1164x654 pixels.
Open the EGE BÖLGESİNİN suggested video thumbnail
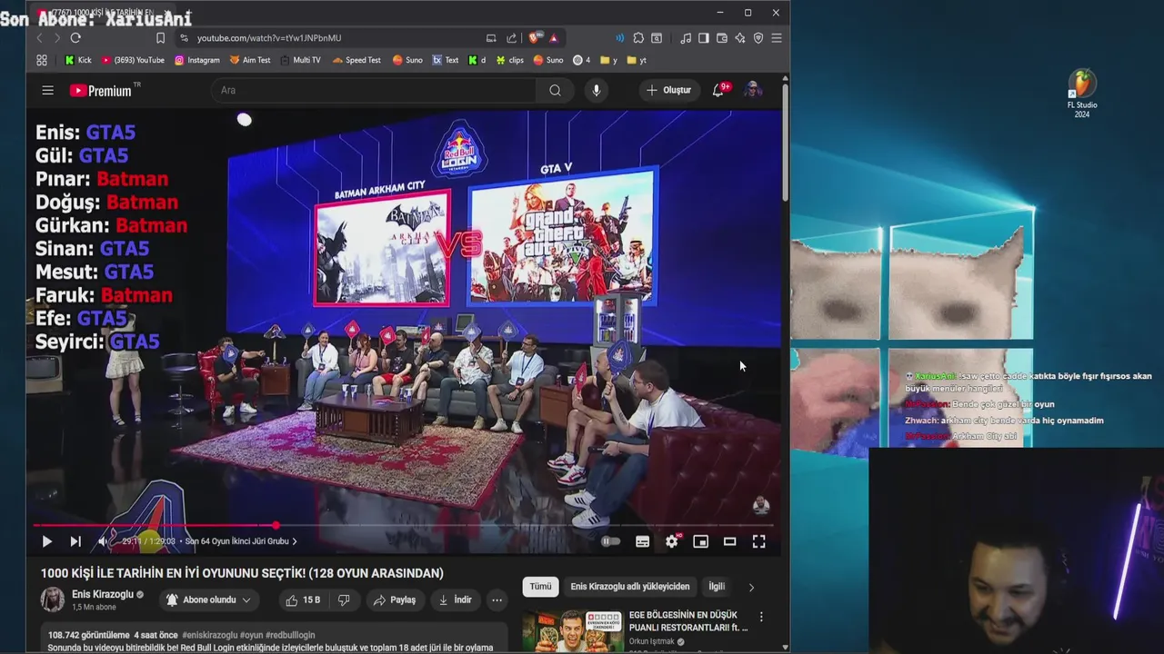[572, 630]
